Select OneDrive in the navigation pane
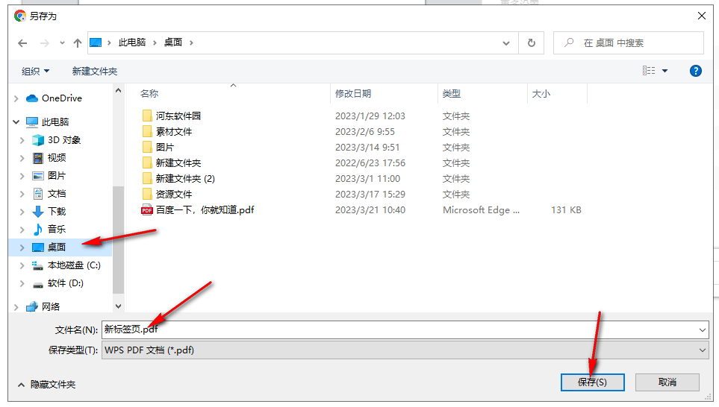 [62, 98]
